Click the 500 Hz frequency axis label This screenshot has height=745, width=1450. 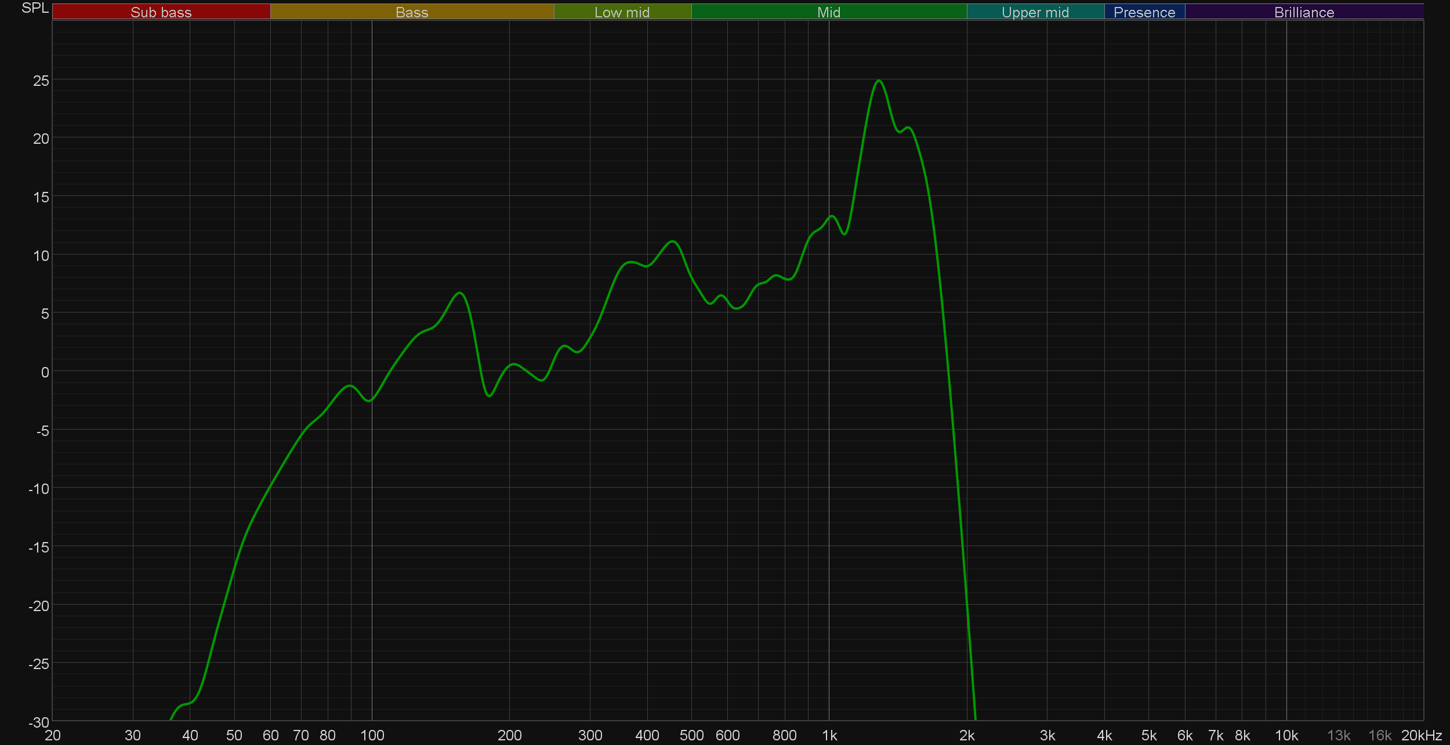tap(691, 736)
